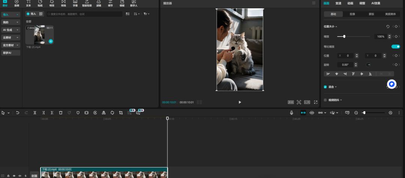Click the reverse playback icon
This screenshot has height=178, width=405.
click(x=95, y=113)
